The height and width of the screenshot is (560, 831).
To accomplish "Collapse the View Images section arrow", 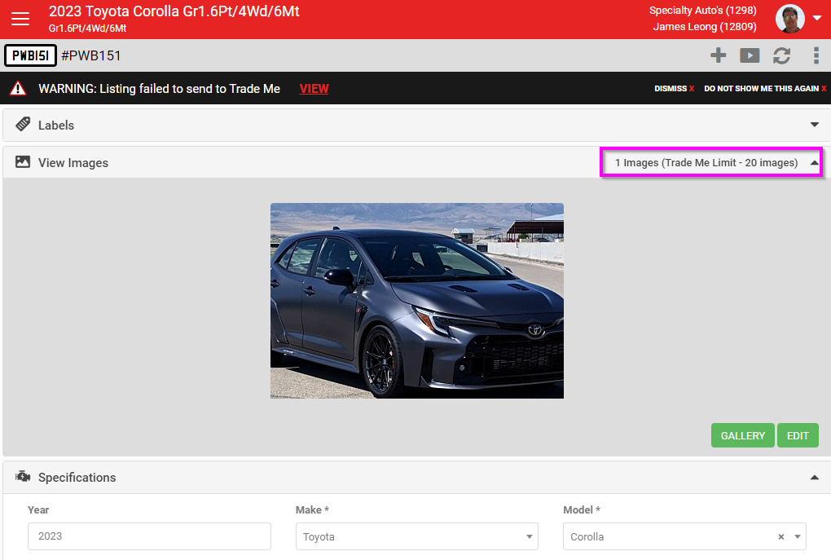I will [815, 163].
